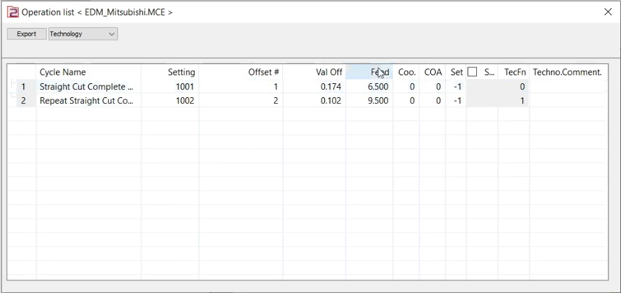Select row number 2 header cell
The width and height of the screenshot is (621, 293).
click(24, 101)
